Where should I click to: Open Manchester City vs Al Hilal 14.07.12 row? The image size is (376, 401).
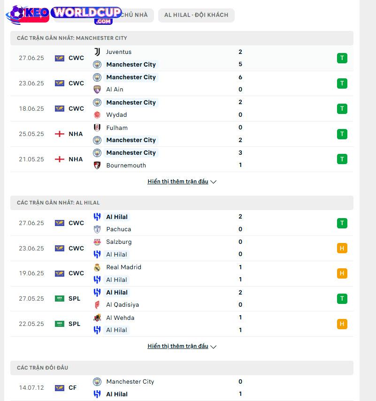182,388
